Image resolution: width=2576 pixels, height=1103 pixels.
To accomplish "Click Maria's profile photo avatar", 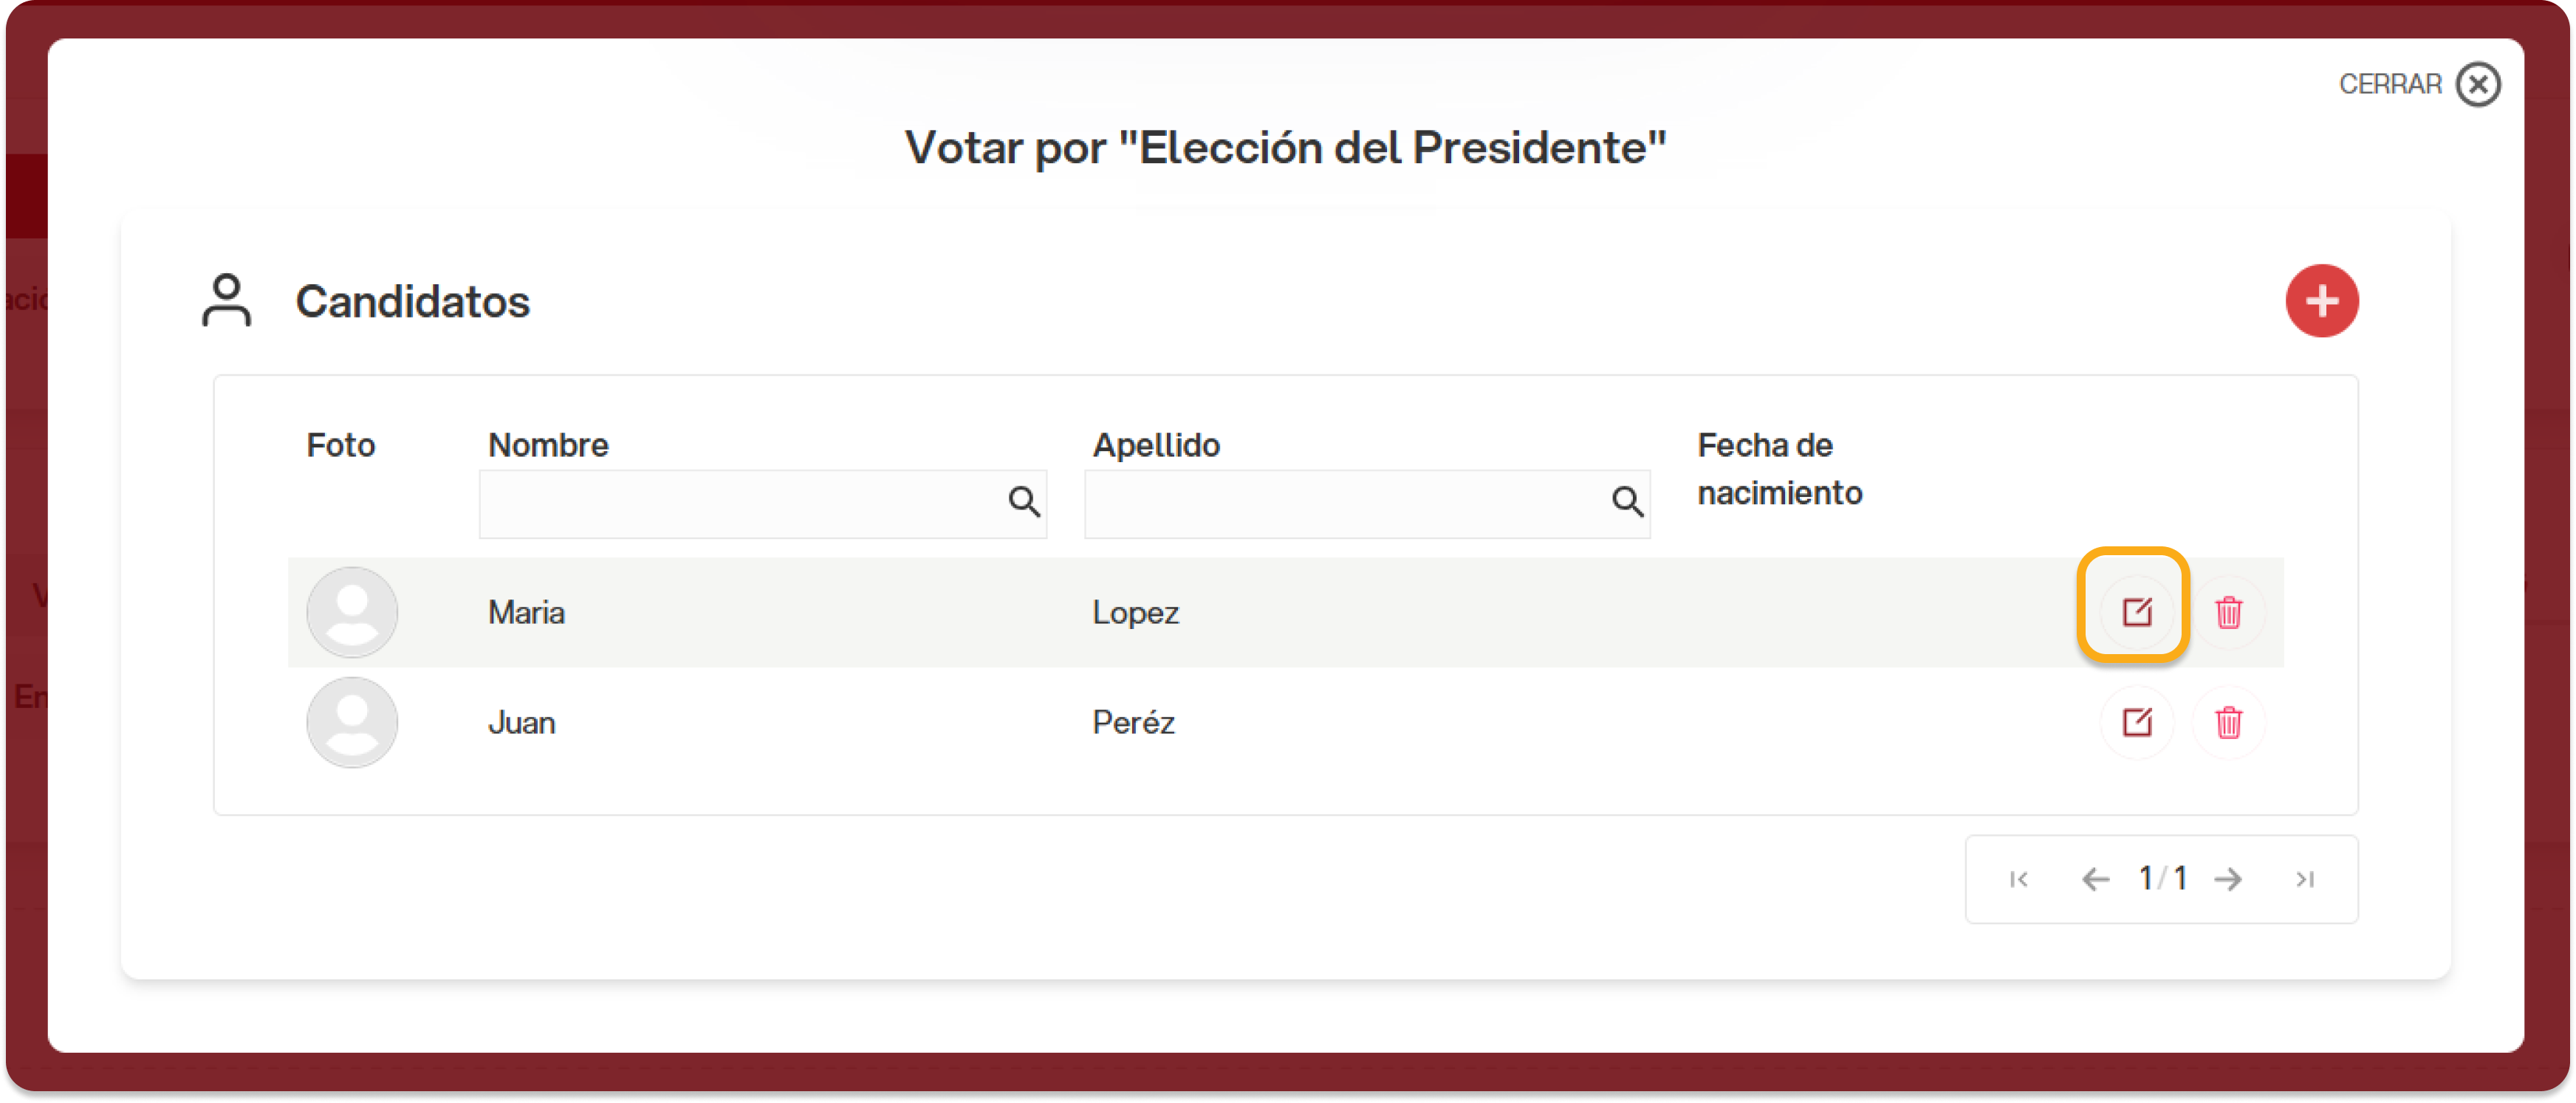I will (351, 611).
